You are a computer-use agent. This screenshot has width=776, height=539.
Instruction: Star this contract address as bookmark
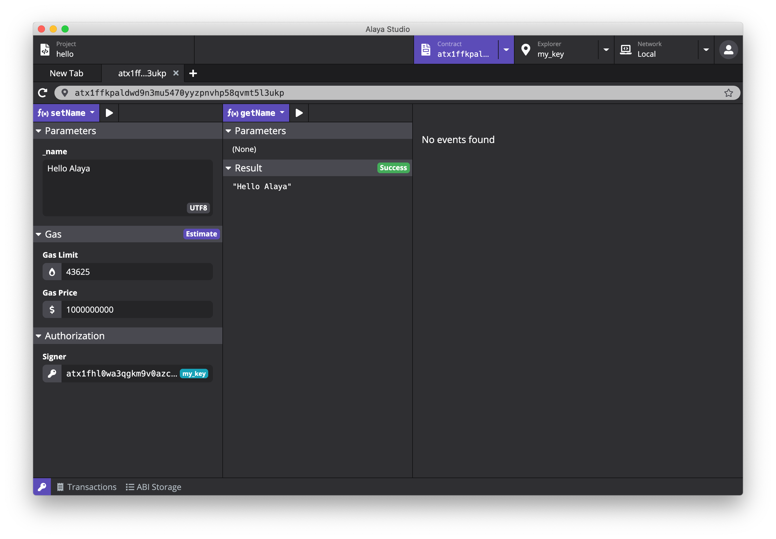click(x=728, y=93)
